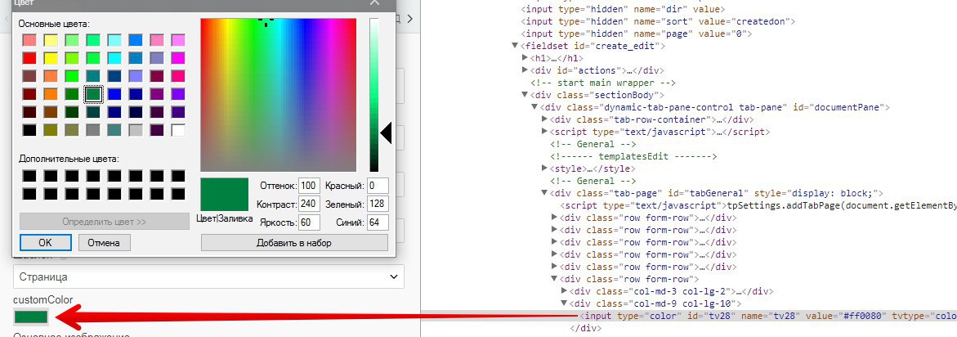Collapse the tabGeneral tab-page div node
Screen dimensions: 957x337
pyautogui.click(x=544, y=193)
